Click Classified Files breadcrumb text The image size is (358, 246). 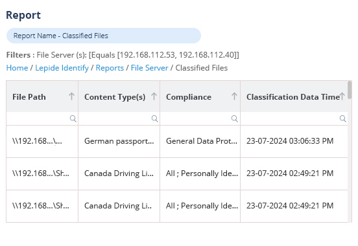tap(201, 68)
